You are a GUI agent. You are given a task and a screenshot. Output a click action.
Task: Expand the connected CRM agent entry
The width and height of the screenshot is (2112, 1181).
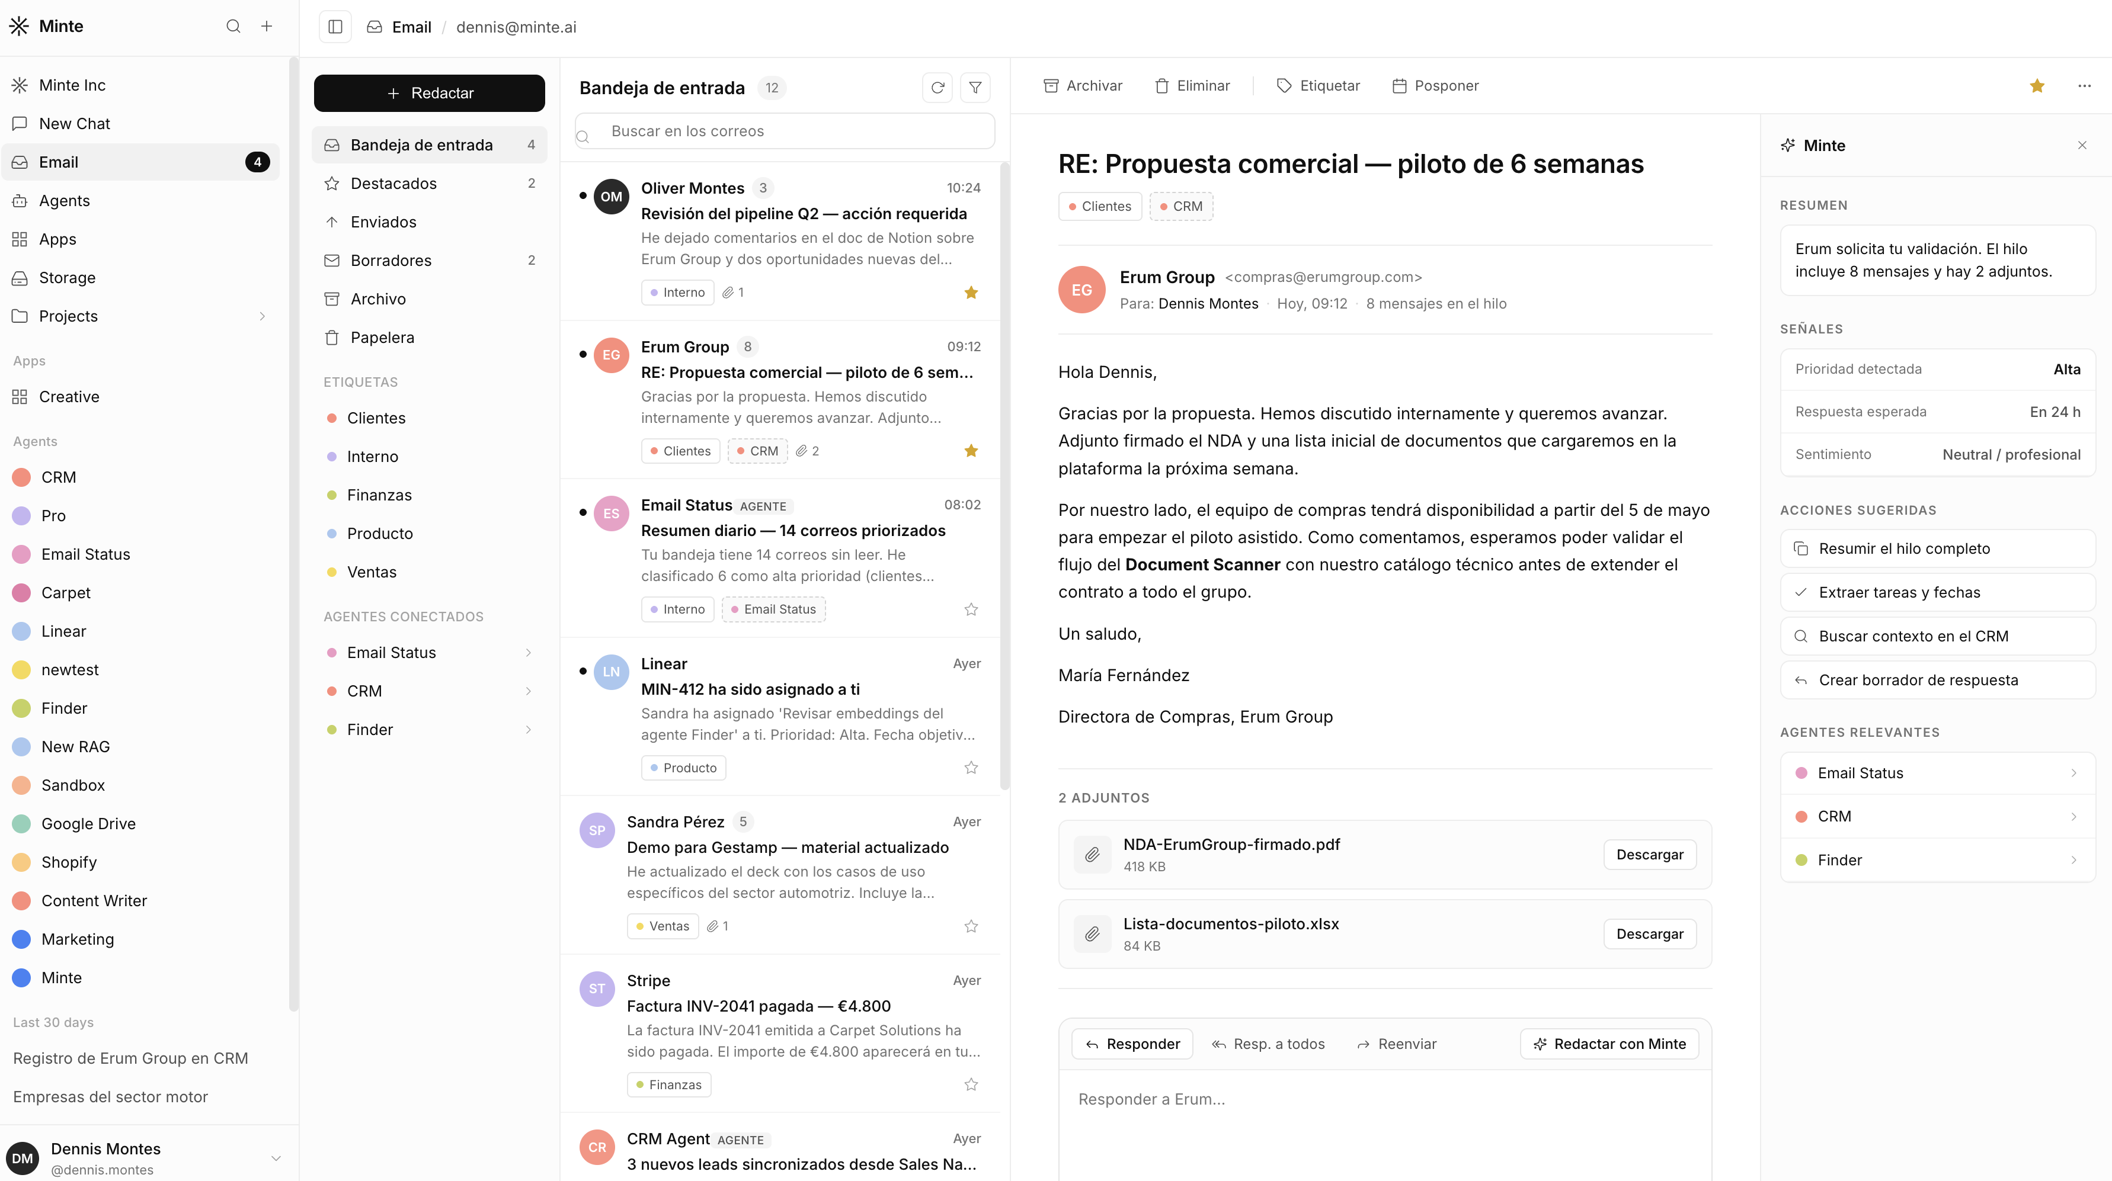pyautogui.click(x=528, y=691)
